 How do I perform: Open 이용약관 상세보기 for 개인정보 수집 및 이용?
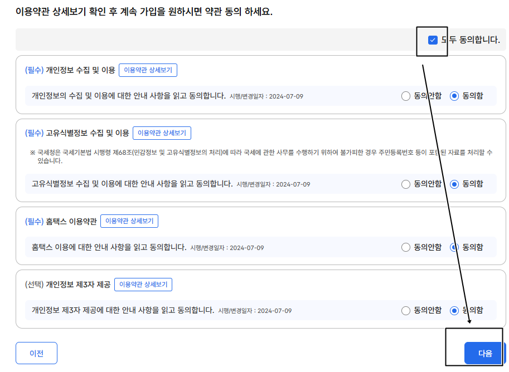pyautogui.click(x=148, y=70)
